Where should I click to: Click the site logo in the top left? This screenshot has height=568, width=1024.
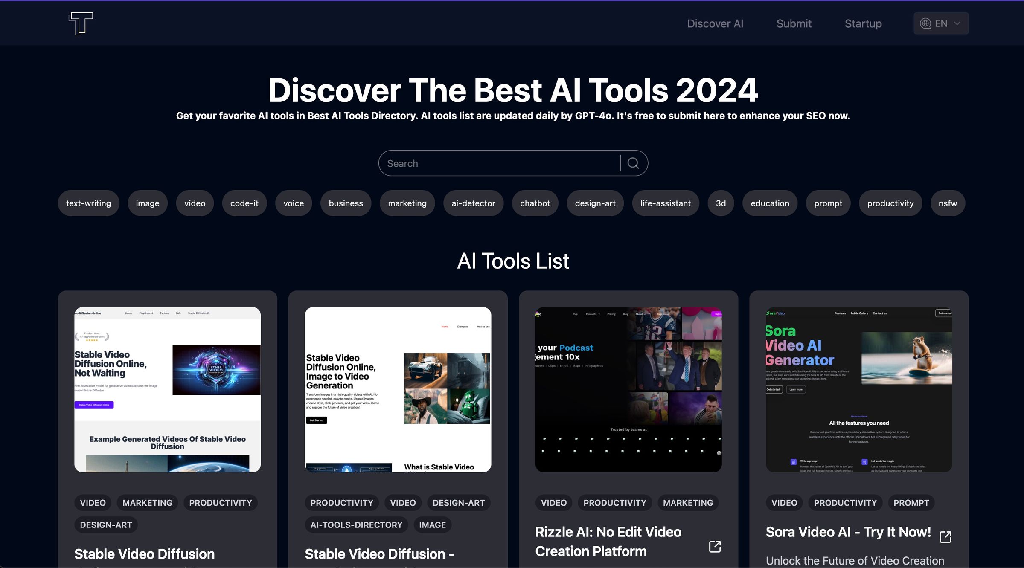coord(79,23)
